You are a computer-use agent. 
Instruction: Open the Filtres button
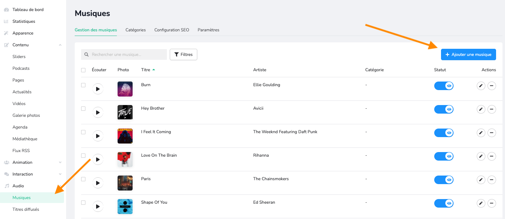click(183, 54)
